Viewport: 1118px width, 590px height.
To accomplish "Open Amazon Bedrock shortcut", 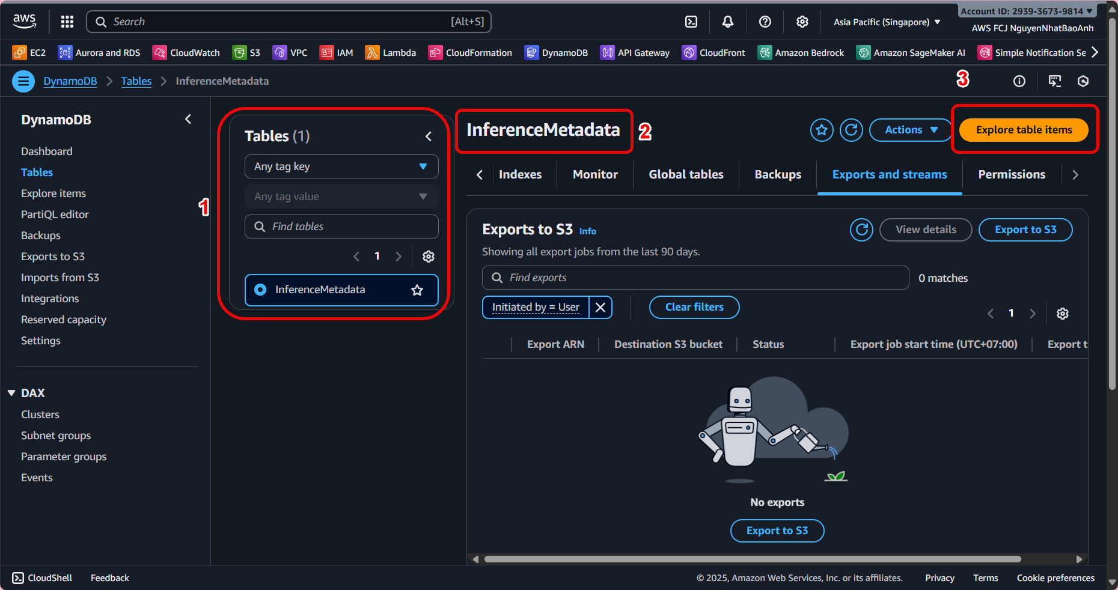I will 801,53.
